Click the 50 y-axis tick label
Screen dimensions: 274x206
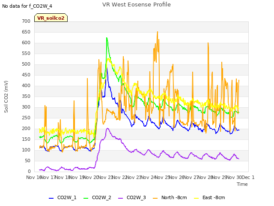[27, 161]
